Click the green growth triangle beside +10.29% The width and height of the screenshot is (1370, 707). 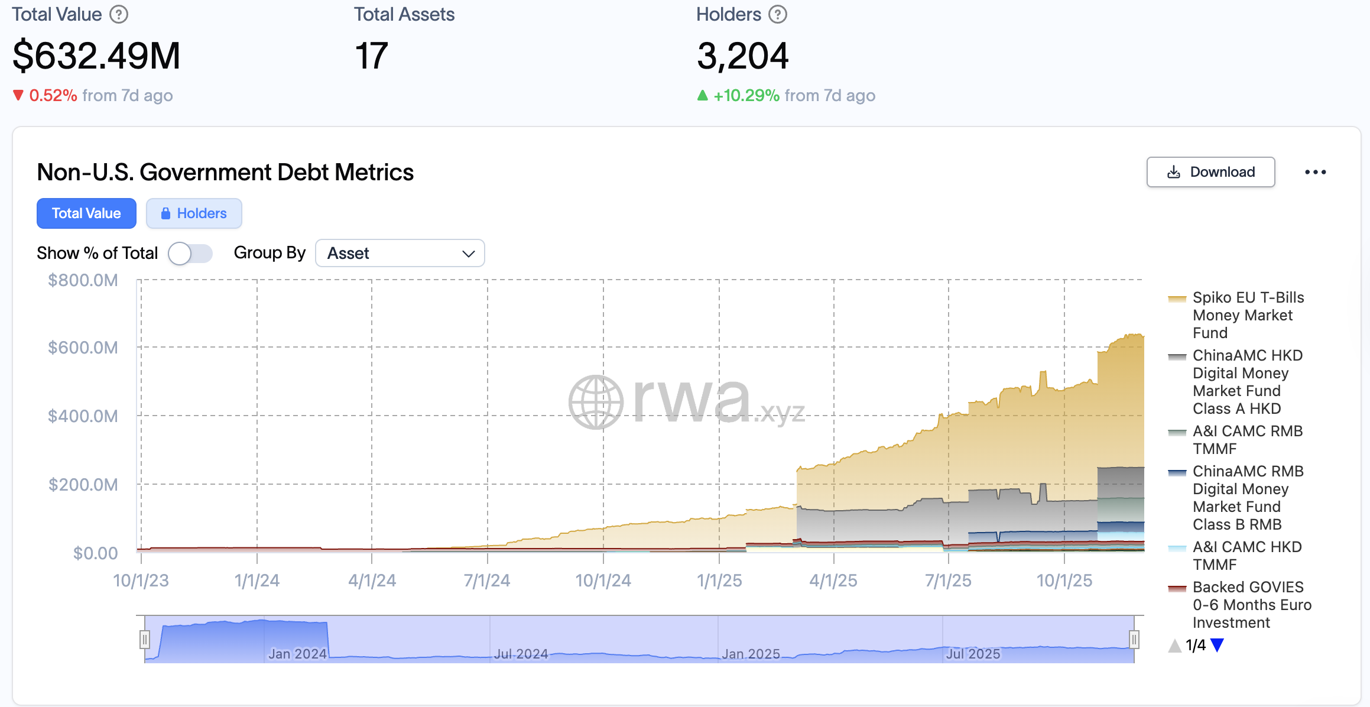tap(704, 95)
